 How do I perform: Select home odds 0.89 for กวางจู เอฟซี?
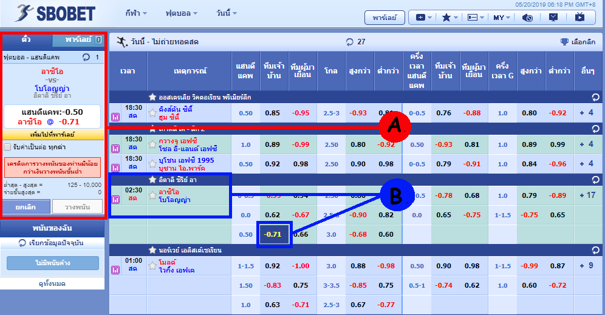click(272, 144)
